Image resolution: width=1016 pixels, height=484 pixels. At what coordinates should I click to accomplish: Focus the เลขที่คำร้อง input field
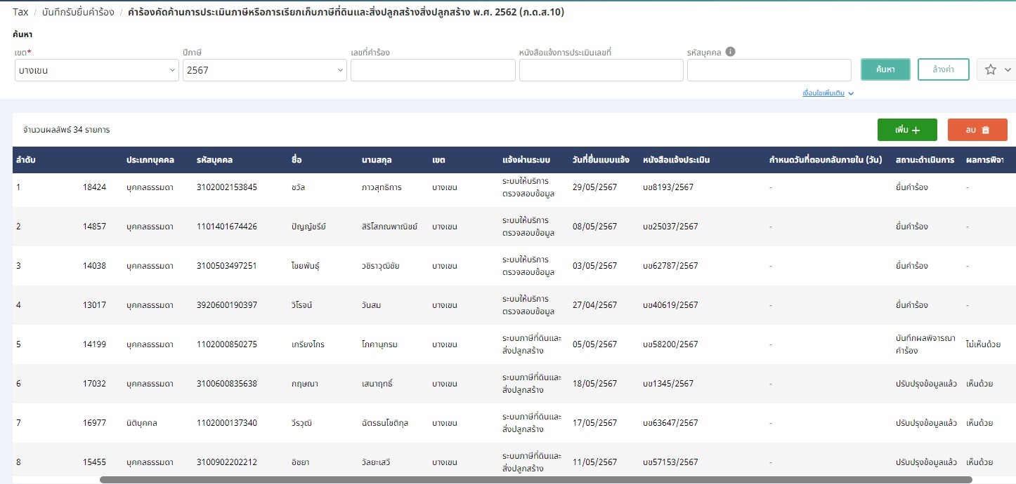[x=433, y=70]
